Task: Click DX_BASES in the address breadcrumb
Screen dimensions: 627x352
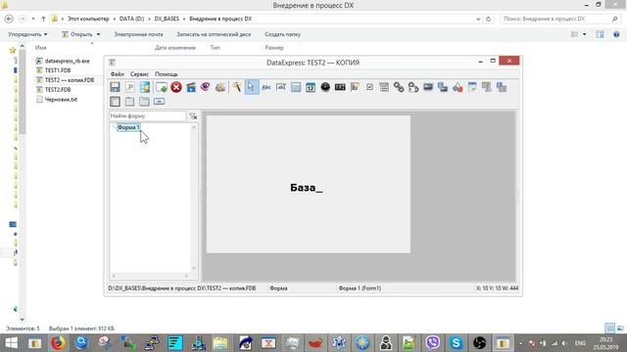Action: [x=167, y=19]
